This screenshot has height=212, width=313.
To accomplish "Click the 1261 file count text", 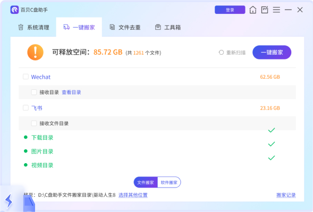I will tap(139, 53).
